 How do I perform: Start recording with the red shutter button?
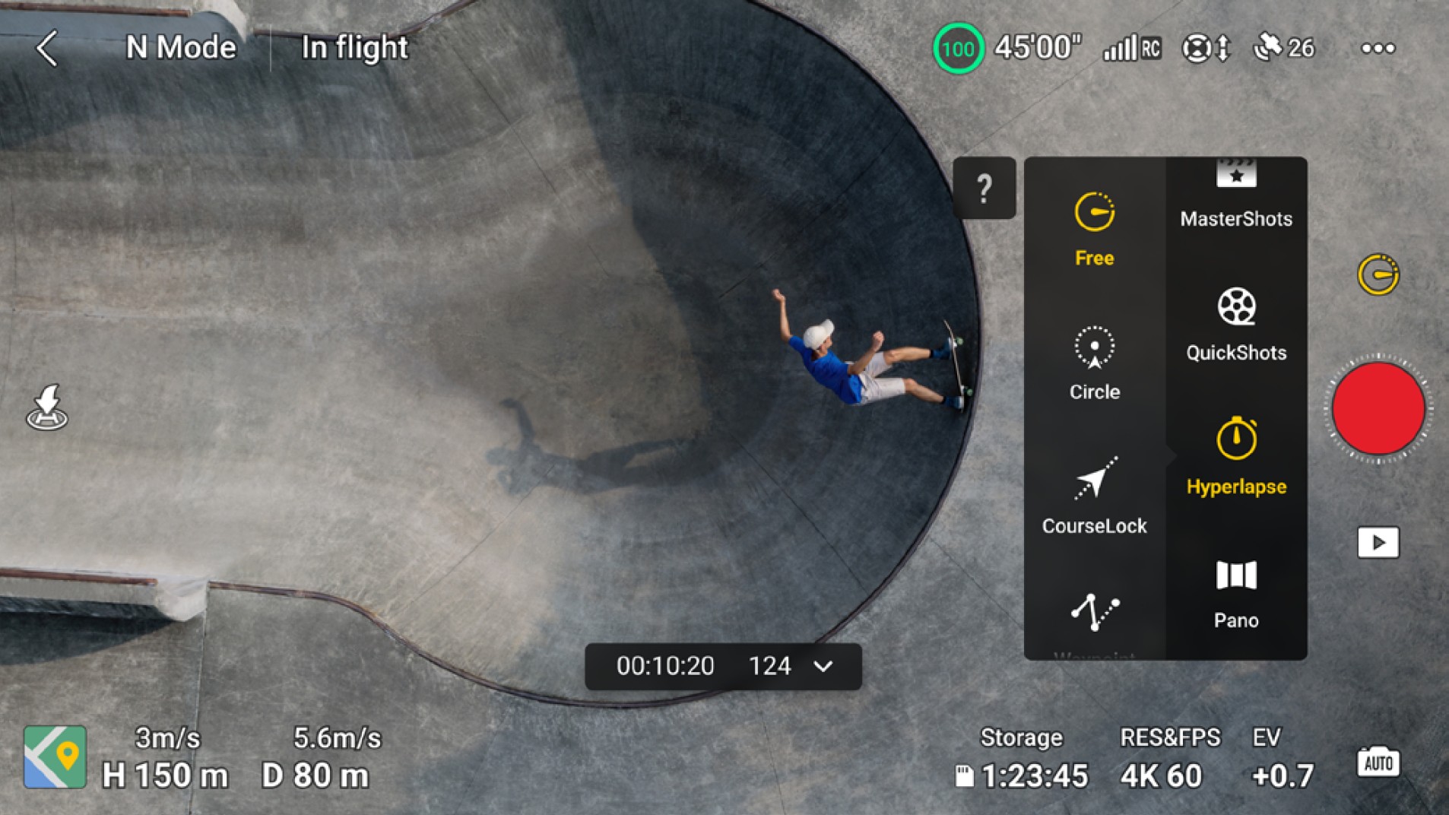coord(1378,409)
